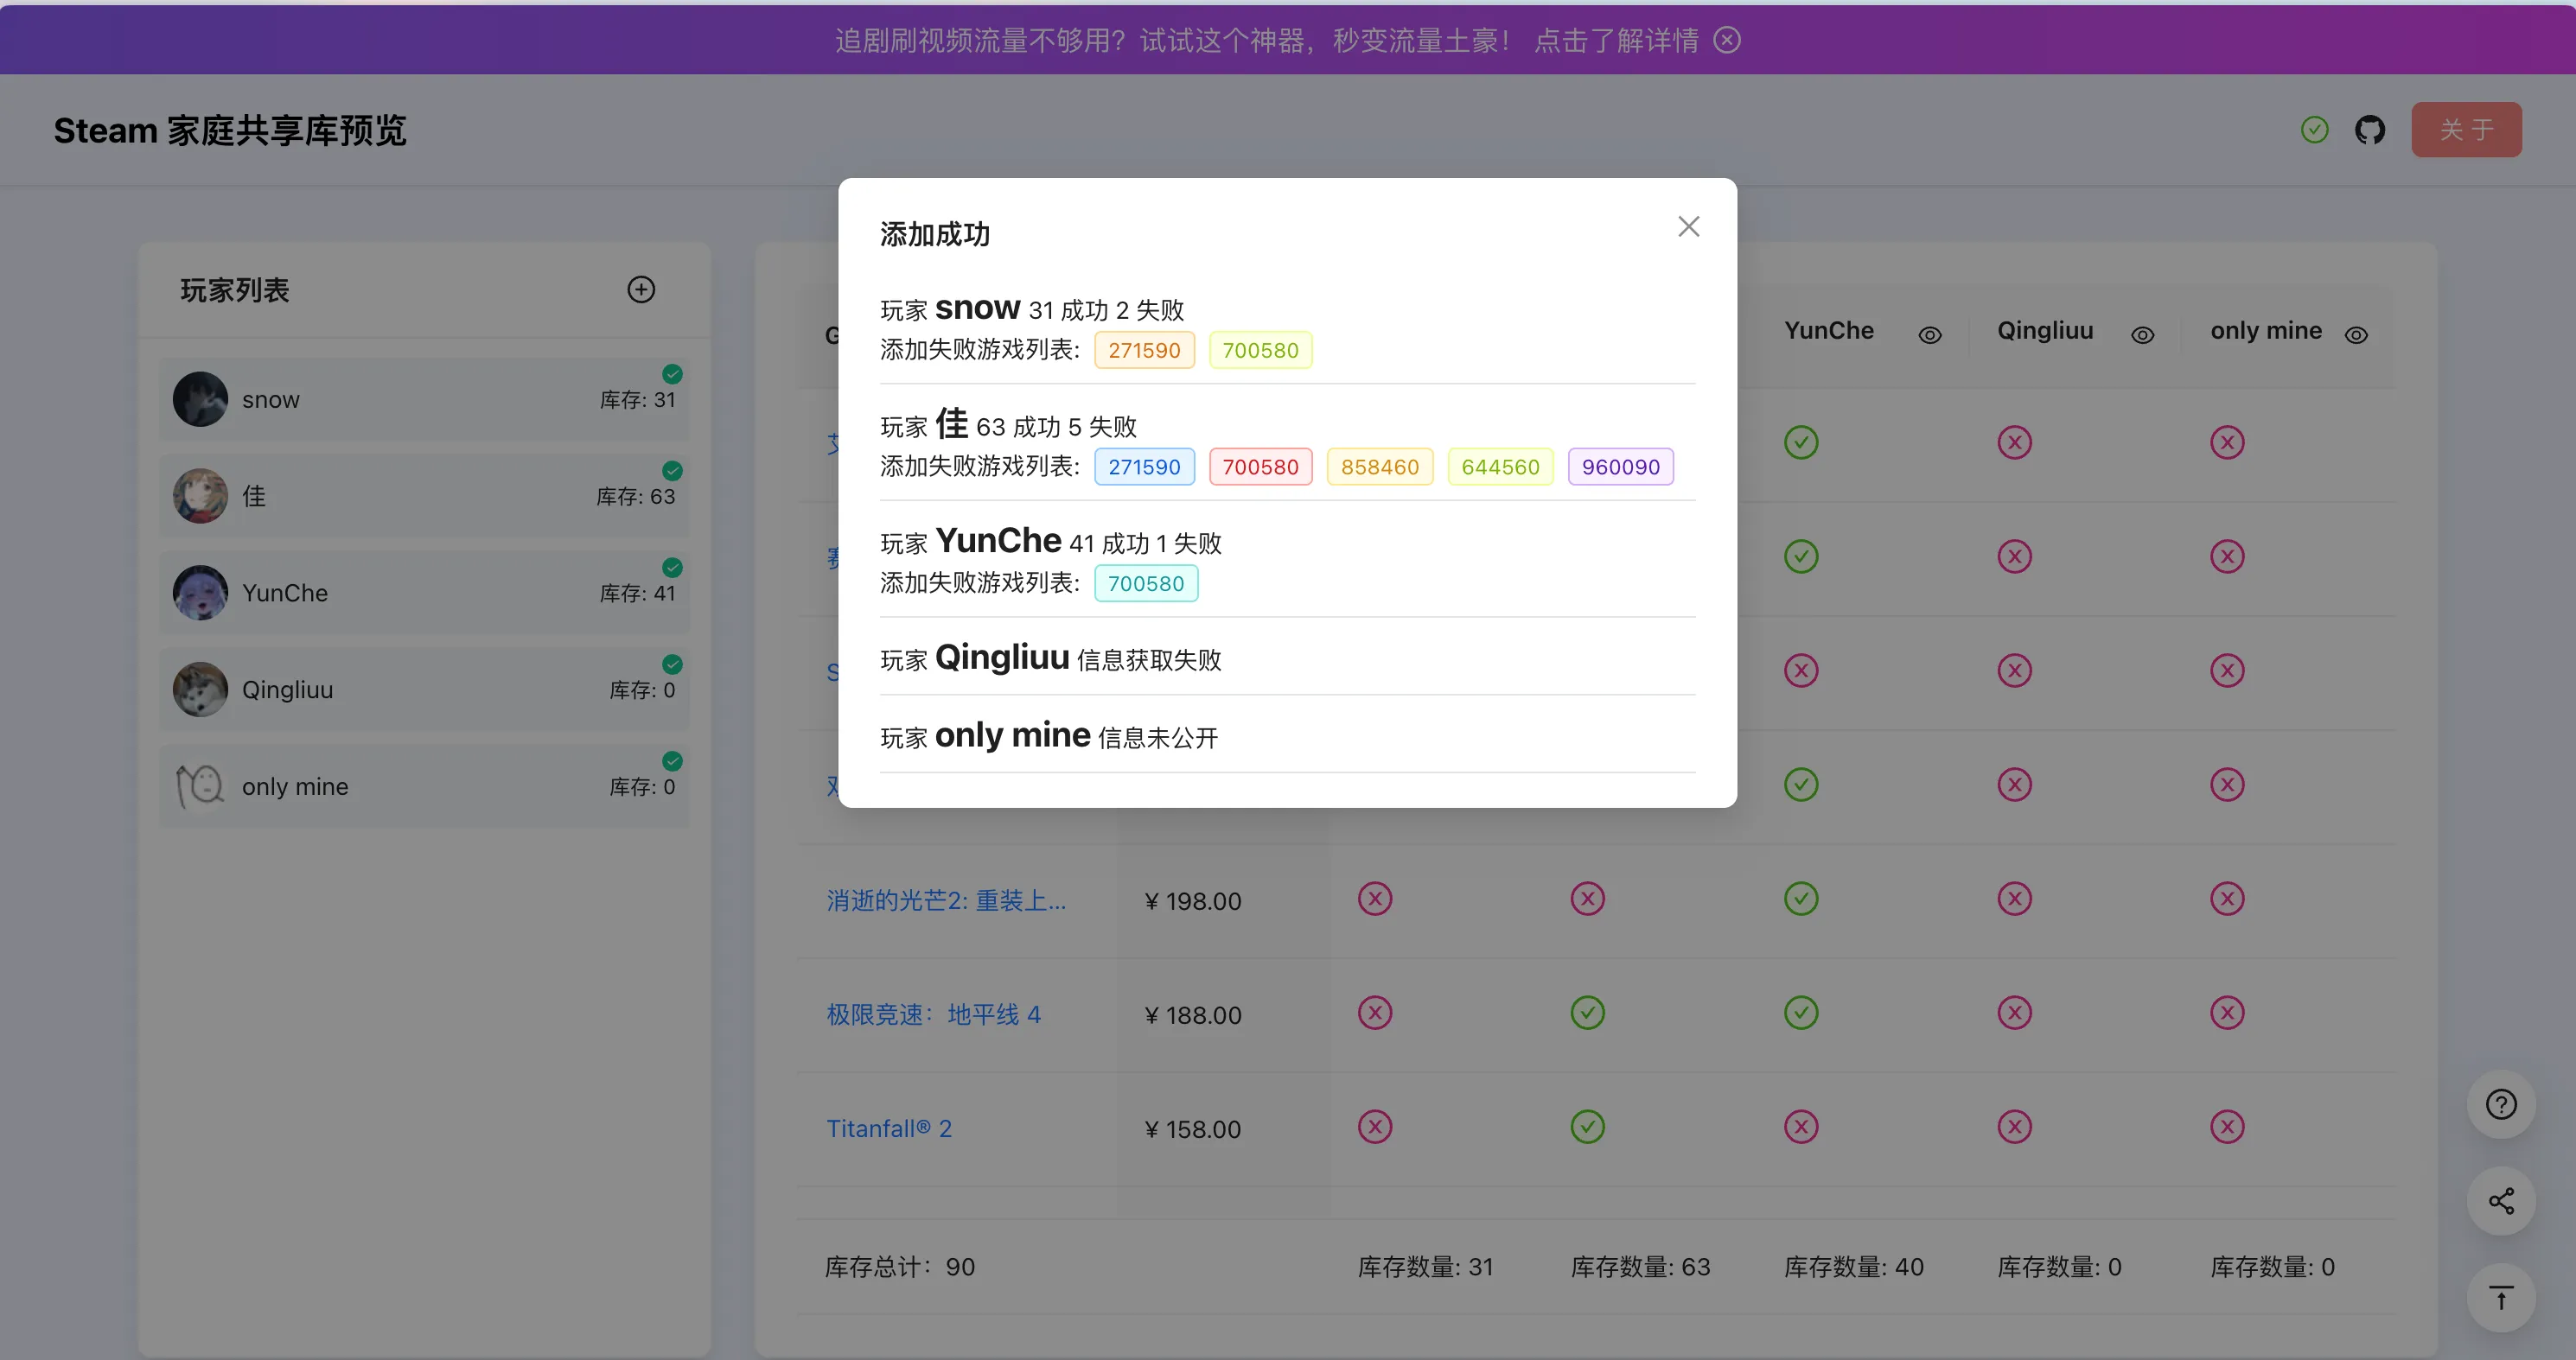Click Qingliuu column header

pos(2044,331)
